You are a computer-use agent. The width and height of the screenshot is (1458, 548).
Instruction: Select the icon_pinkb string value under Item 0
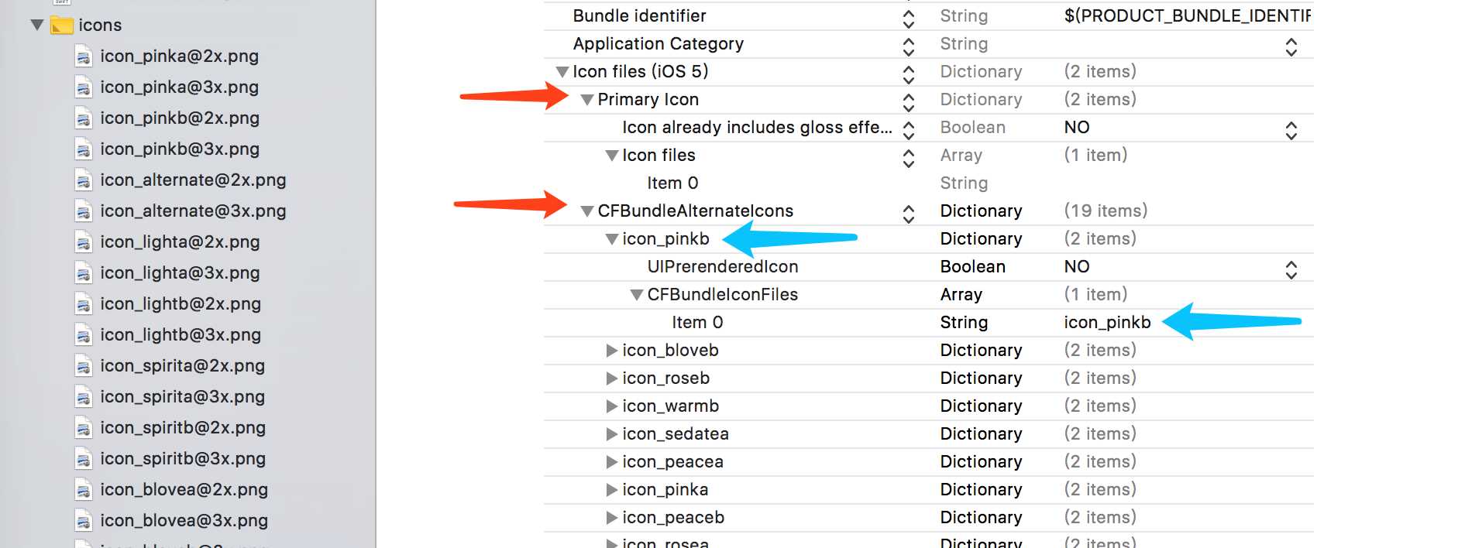(1107, 323)
